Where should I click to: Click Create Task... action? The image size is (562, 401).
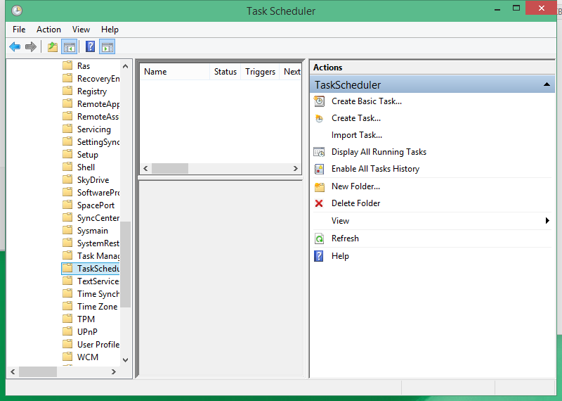(x=356, y=118)
